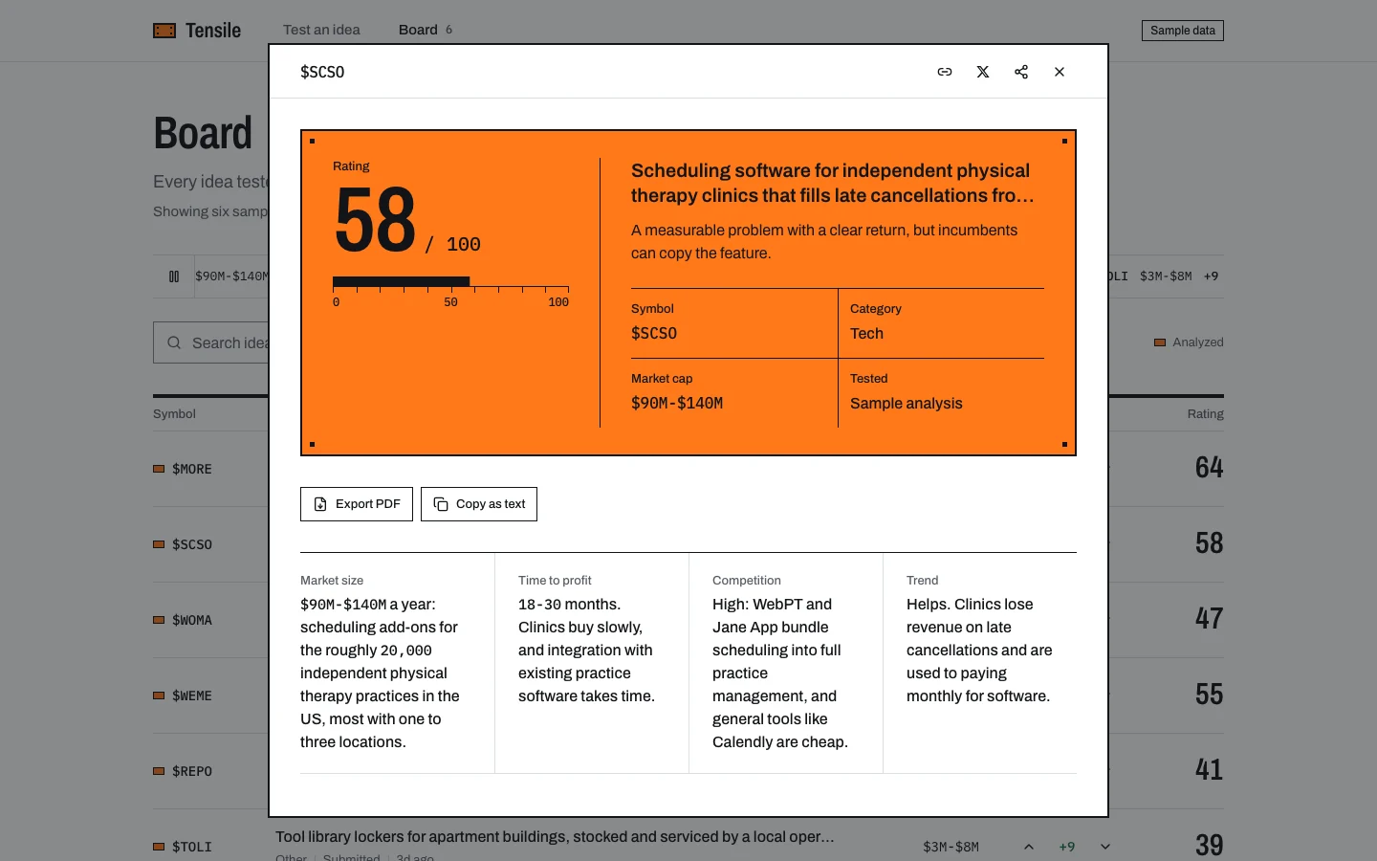Viewport: 1377px width, 861px height.
Task: Click the 64 rating in the board list
Action: pos(1210,468)
